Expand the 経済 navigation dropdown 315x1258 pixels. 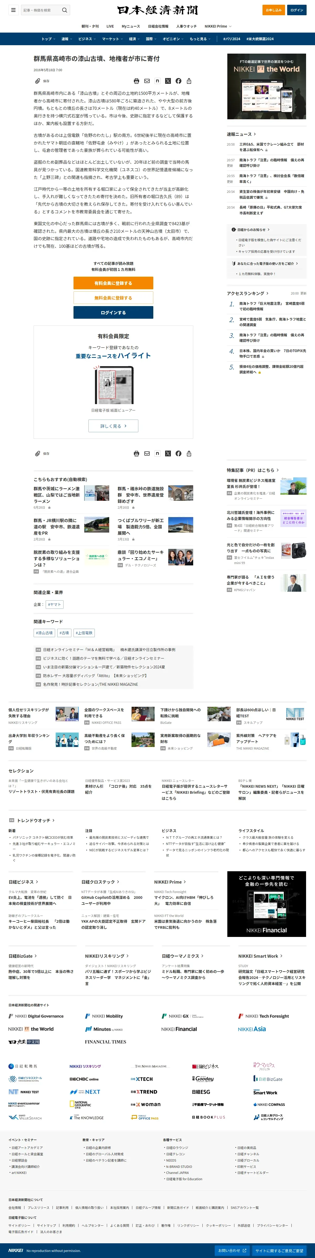134,39
